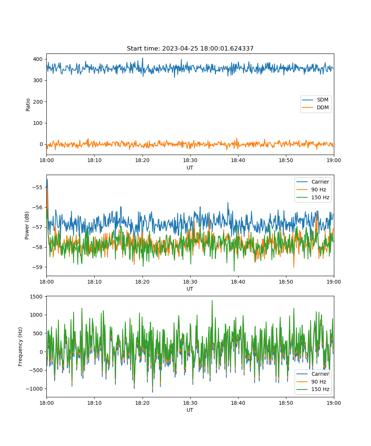The image size is (371, 446).
Task: Click the plot title showing Start time 2023-04-25
Action: 190,49
